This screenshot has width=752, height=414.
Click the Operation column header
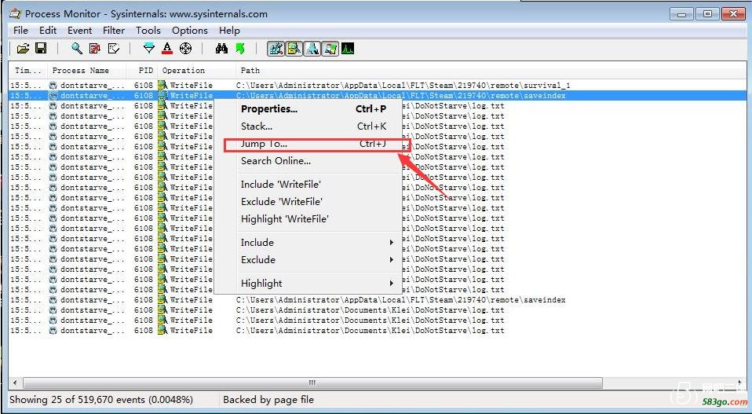(196, 71)
